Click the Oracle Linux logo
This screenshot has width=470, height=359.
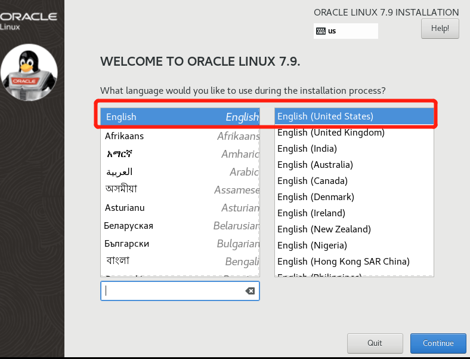click(28, 21)
